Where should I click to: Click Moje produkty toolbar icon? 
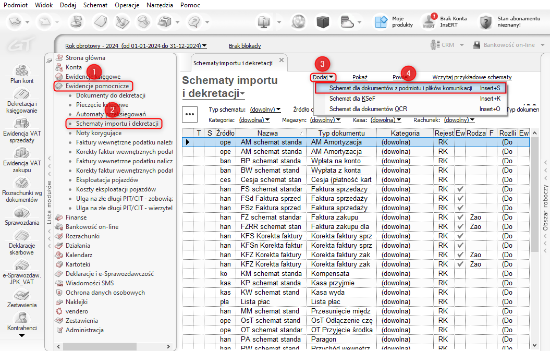[381, 22]
